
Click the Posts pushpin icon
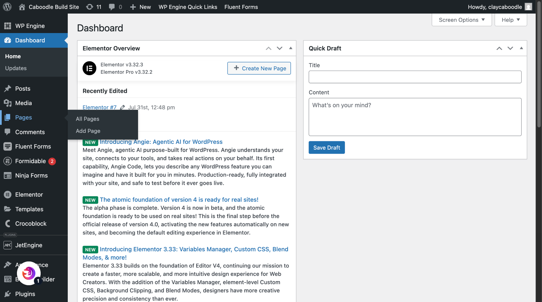[8, 89]
